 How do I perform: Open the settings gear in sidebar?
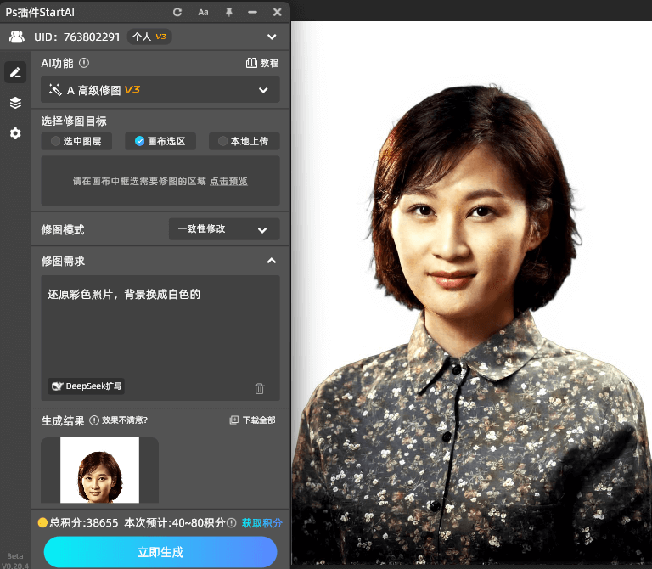point(14,133)
